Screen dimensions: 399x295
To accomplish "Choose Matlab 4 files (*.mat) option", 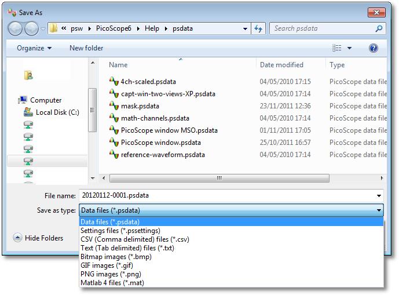I will pyautogui.click(x=231, y=283).
